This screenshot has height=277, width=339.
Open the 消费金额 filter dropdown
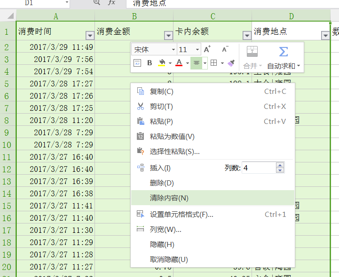[168, 35]
